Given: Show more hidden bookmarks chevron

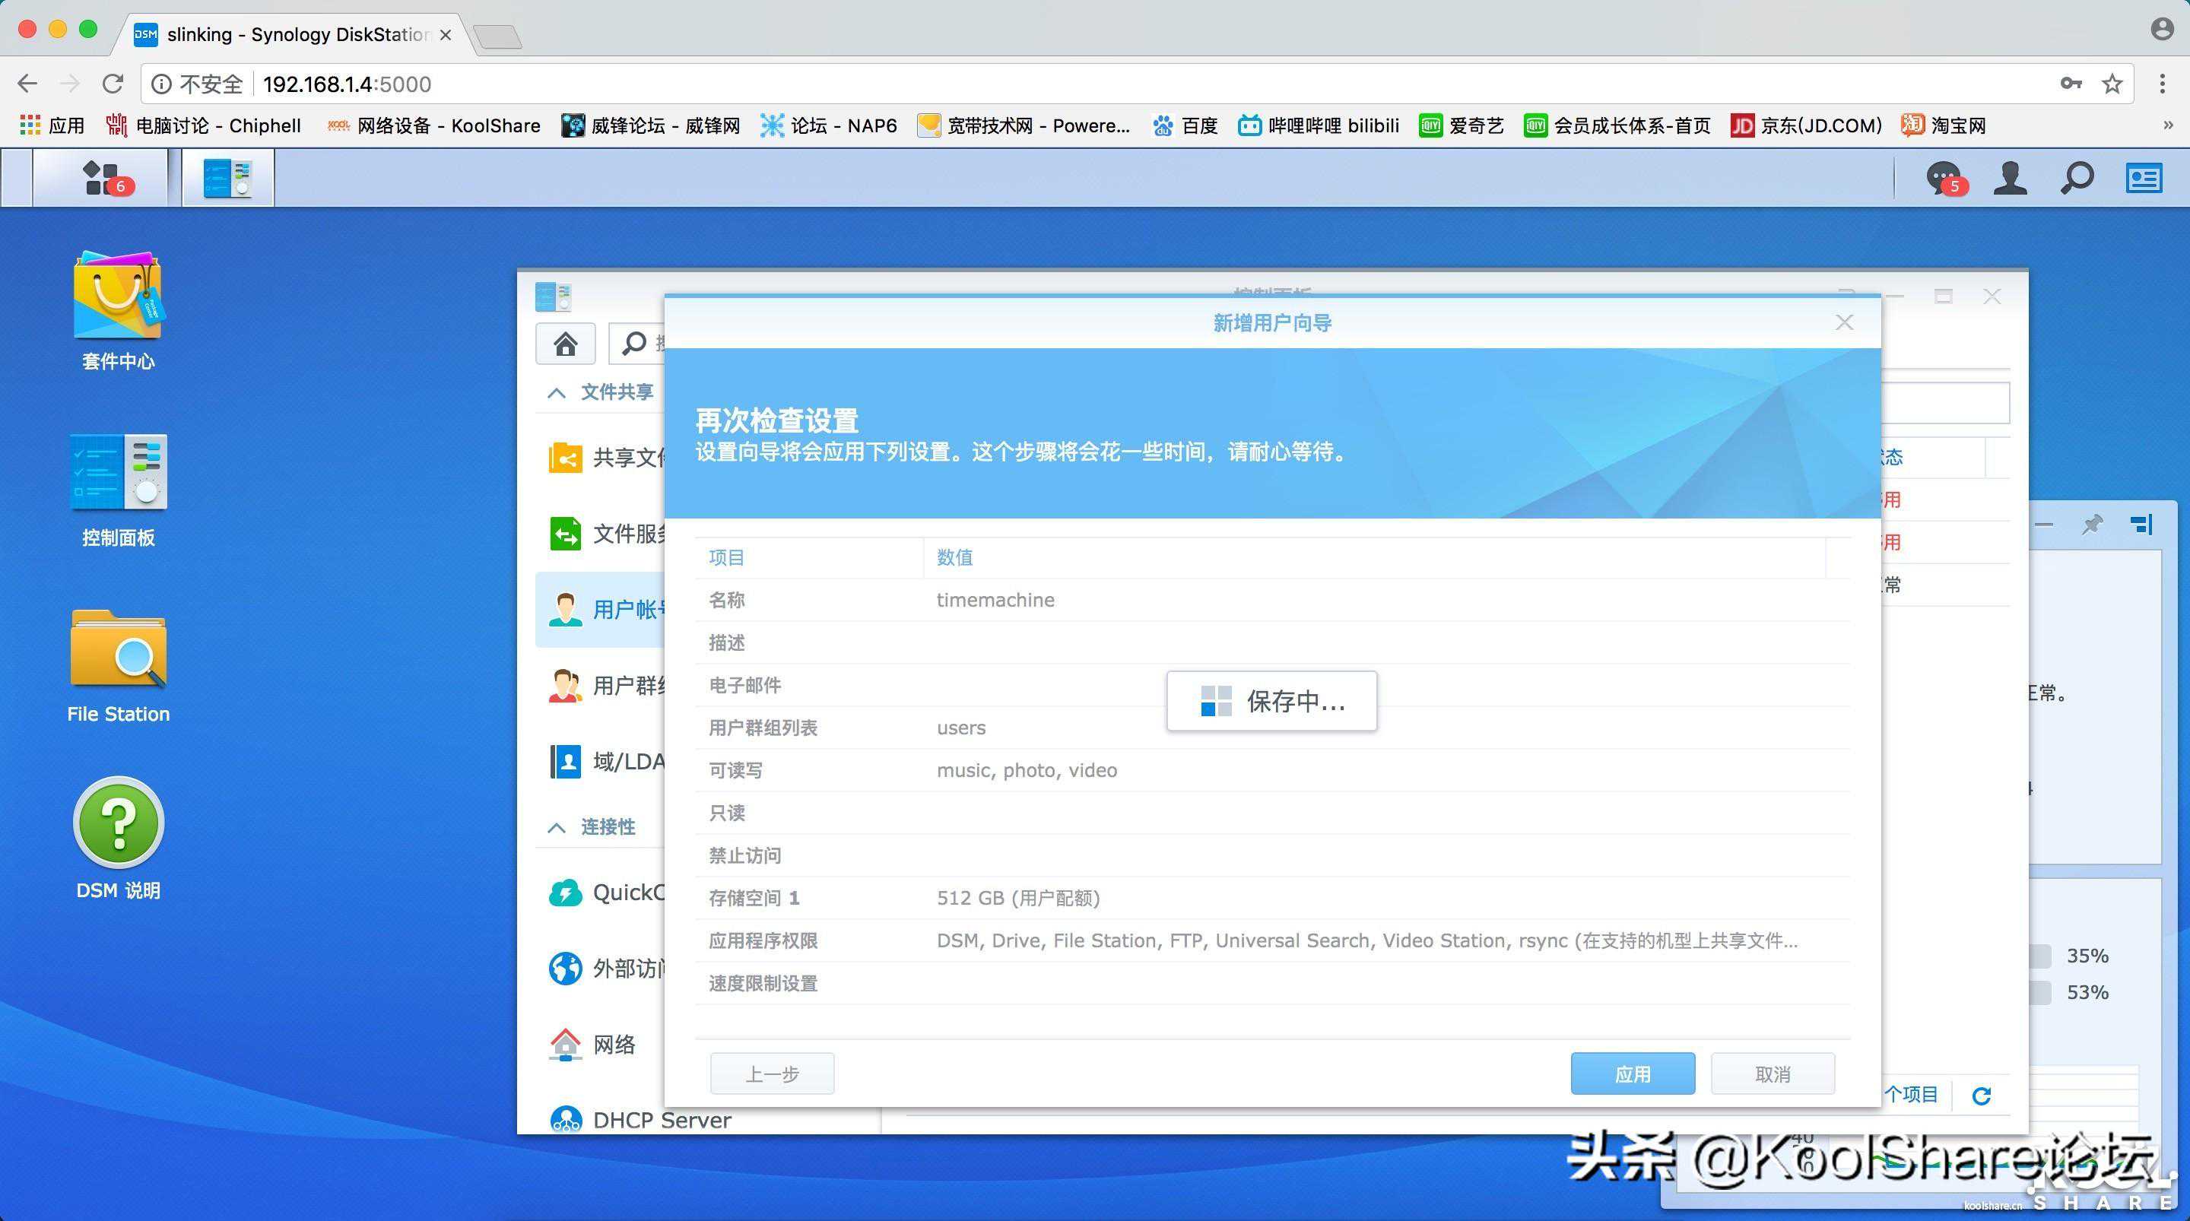Looking at the screenshot, I should pyautogui.click(x=2167, y=126).
